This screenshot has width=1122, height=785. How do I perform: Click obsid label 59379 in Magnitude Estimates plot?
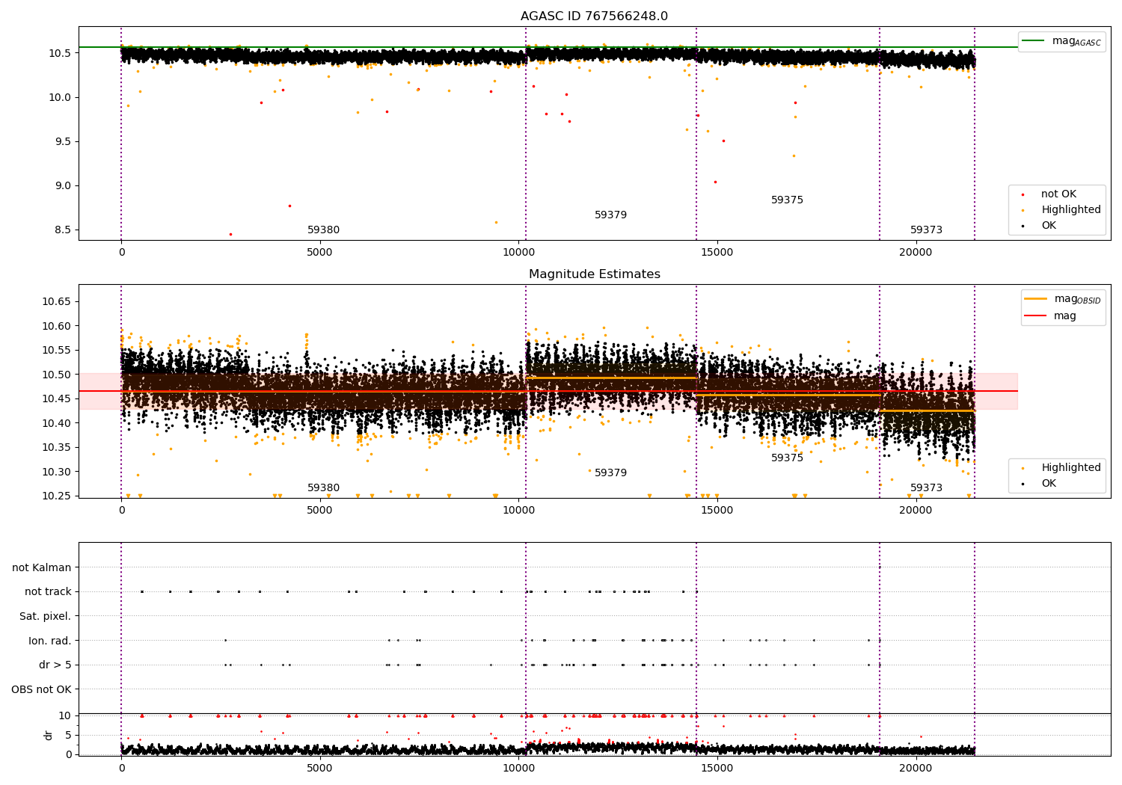pos(610,473)
